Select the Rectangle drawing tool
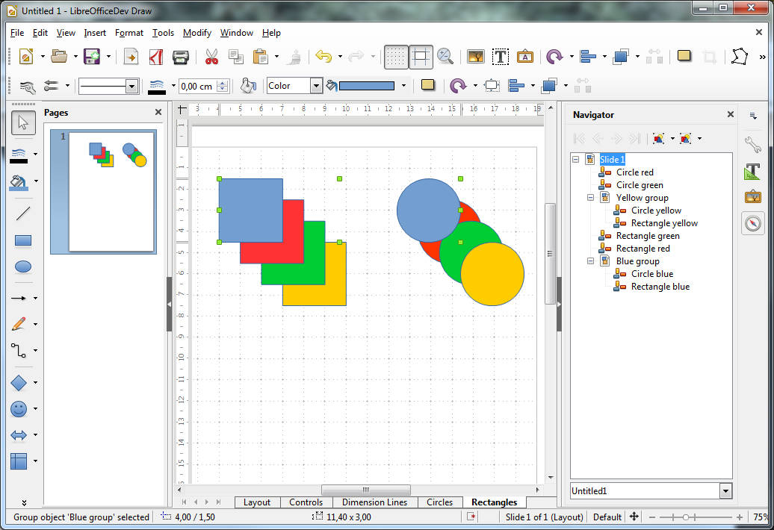The height and width of the screenshot is (530, 774). pos(23,240)
